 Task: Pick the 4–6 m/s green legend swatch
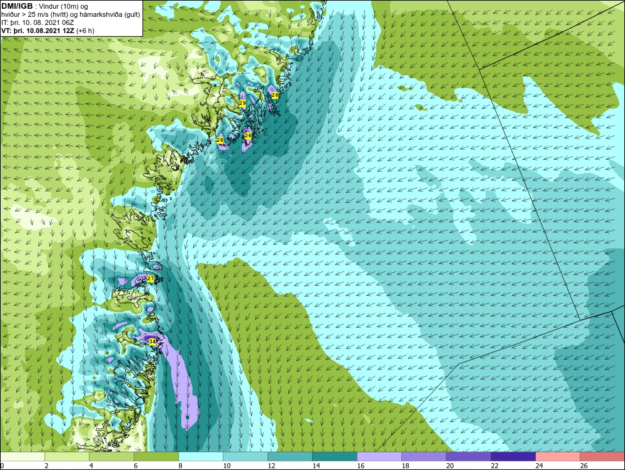point(112,456)
